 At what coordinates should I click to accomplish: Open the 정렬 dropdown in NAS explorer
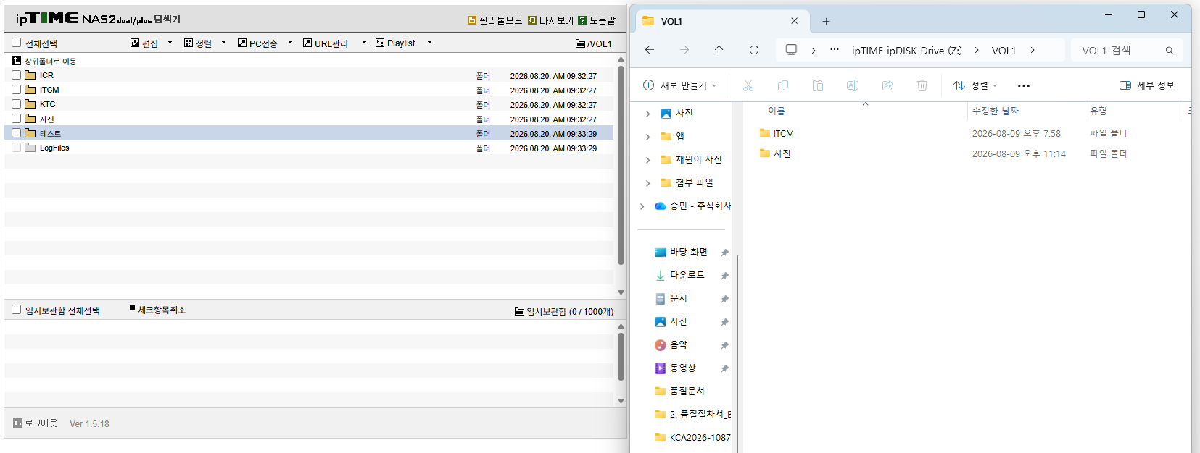coord(205,43)
